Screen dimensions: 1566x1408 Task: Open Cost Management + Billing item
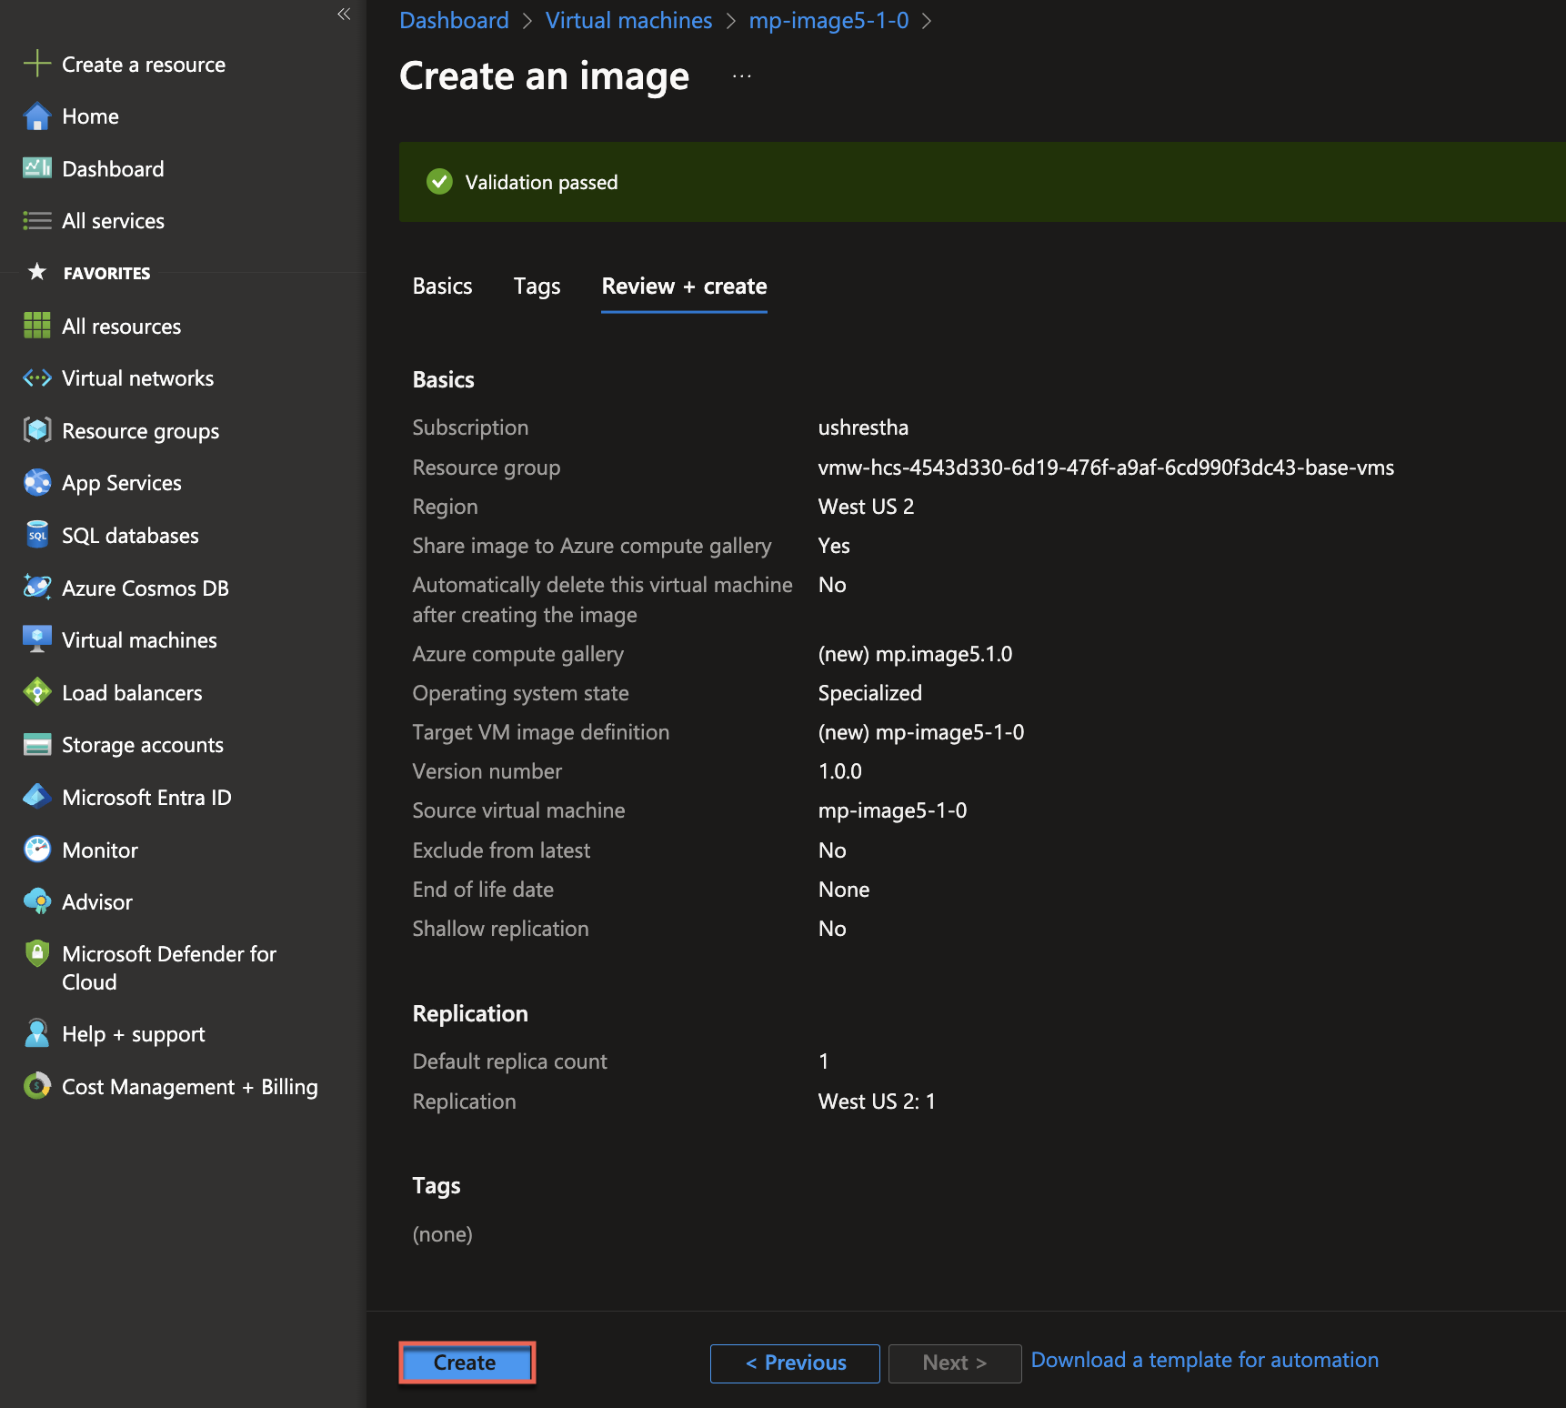[x=190, y=1087]
